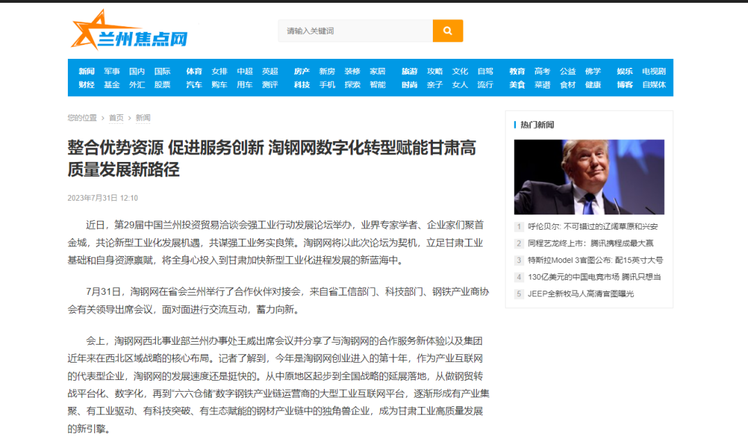
Task: Open the 新房 nav link
Action: pyautogui.click(x=327, y=71)
